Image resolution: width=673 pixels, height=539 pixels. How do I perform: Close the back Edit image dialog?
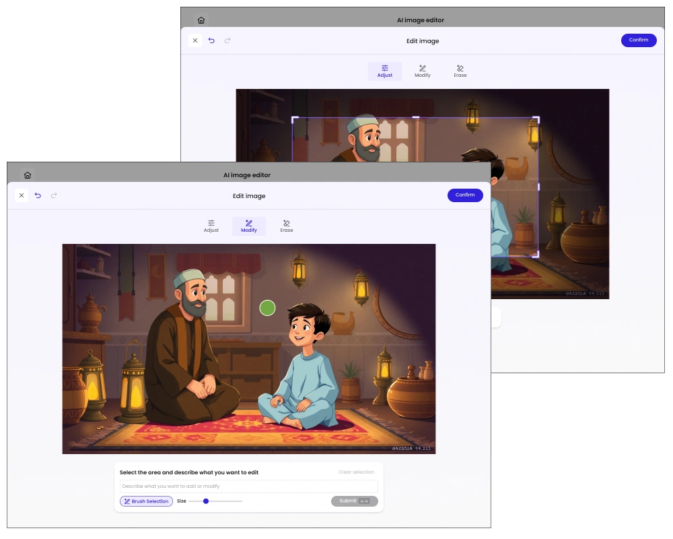(195, 40)
